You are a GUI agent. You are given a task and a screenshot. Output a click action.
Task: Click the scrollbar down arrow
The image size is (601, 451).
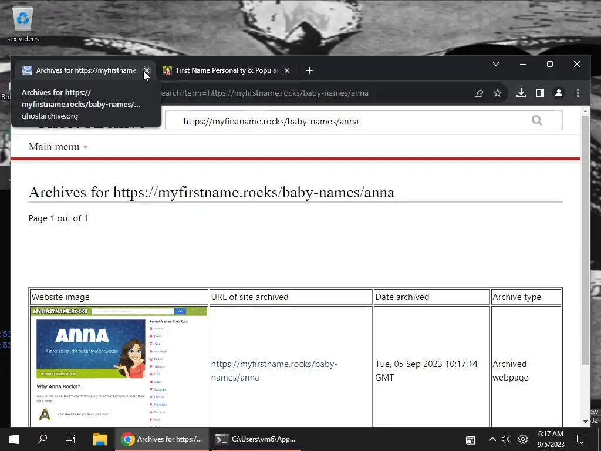(585, 422)
